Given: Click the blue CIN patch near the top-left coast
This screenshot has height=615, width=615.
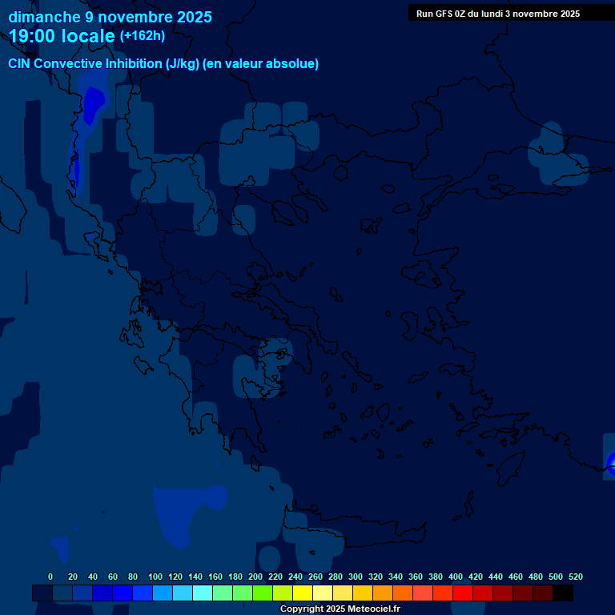Looking at the screenshot, I should (x=91, y=104).
